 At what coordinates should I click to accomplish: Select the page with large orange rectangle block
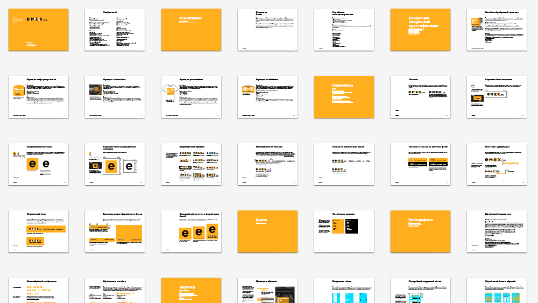pos(115,231)
